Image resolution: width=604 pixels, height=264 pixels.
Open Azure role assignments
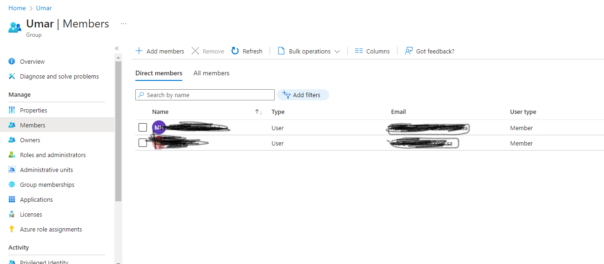[x=51, y=229]
